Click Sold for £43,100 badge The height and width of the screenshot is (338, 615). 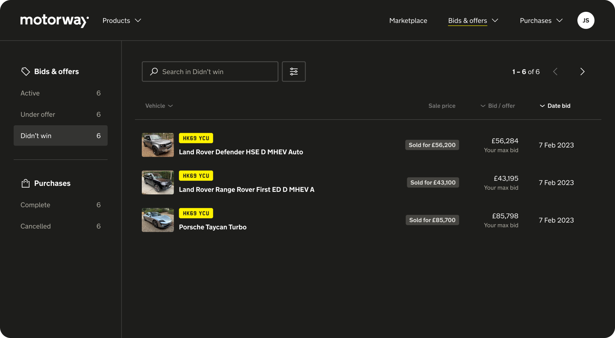pos(433,182)
